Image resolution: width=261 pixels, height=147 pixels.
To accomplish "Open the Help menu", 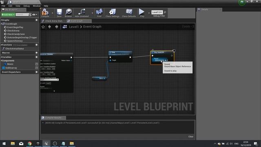I will tap(46, 6).
